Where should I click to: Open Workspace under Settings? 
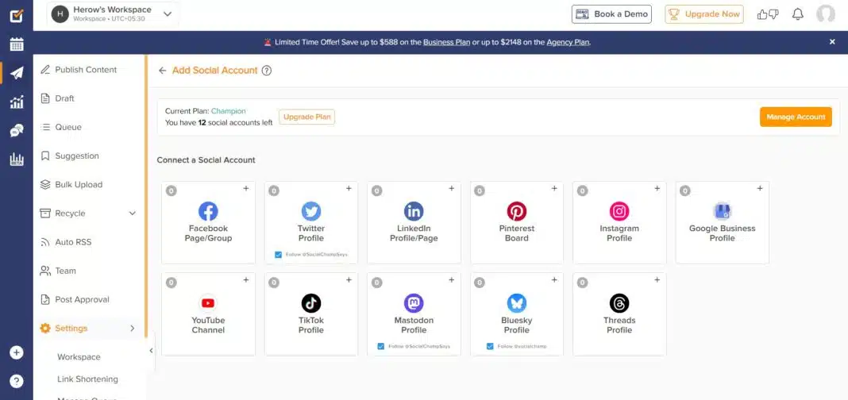click(x=79, y=357)
